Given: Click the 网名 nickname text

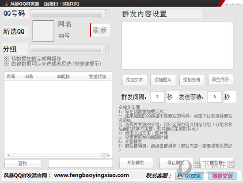Looking at the screenshot, I should click(x=65, y=24).
